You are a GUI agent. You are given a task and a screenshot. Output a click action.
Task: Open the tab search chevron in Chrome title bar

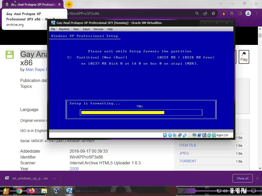click(x=221, y=4)
